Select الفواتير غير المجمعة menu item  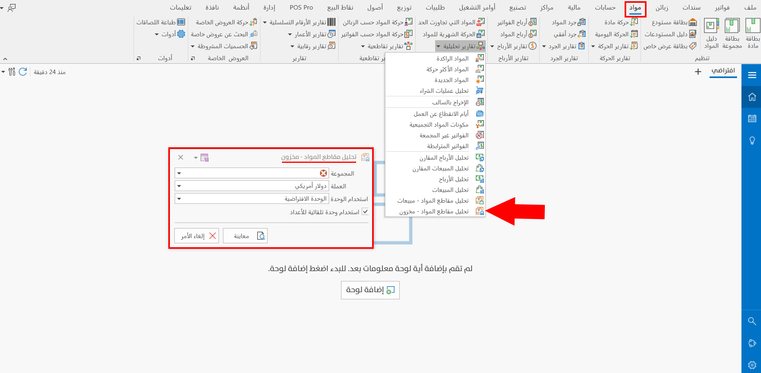[435, 135]
